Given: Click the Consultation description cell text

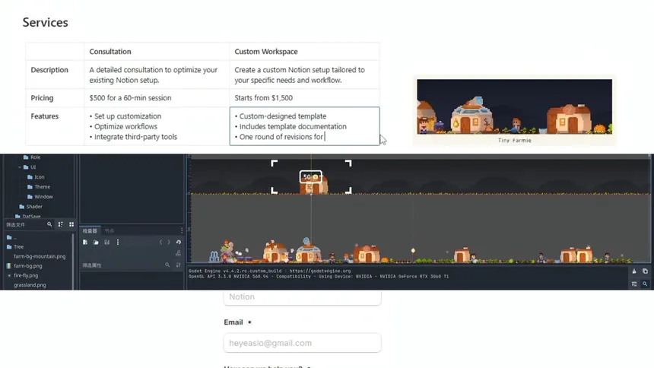Looking at the screenshot, I should coord(153,75).
